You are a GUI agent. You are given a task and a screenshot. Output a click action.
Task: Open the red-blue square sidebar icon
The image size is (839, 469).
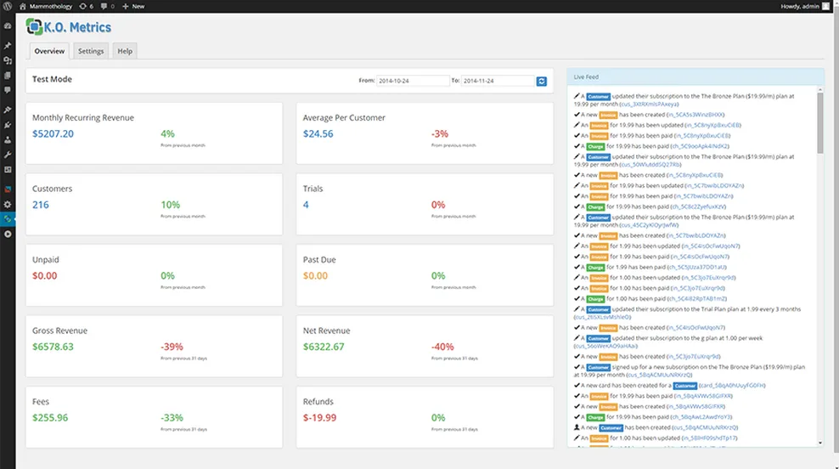point(8,189)
